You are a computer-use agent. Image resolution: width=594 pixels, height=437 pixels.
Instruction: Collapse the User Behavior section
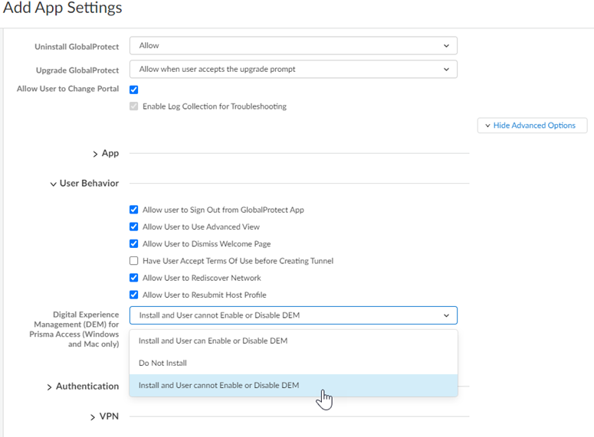(84, 184)
